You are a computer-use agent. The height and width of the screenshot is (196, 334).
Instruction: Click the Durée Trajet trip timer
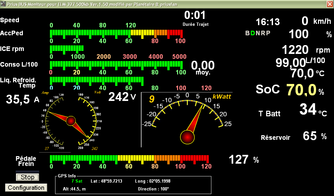pyautogui.click(x=195, y=15)
